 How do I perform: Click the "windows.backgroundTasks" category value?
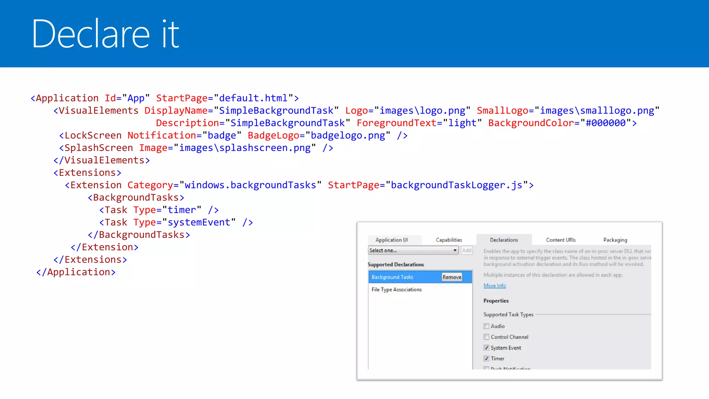250,185
